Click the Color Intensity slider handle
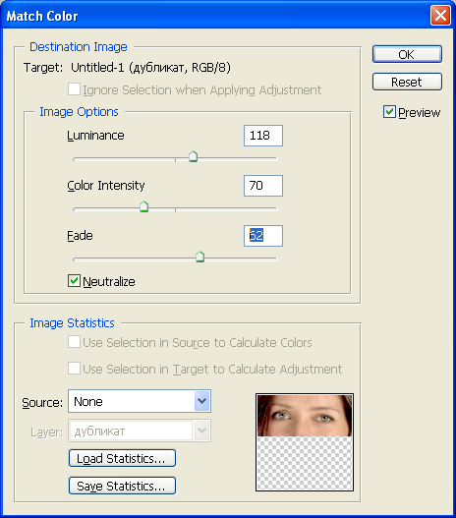The image size is (456, 518). 143,206
